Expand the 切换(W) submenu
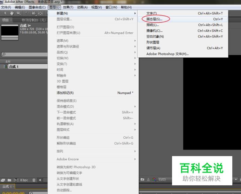Image resolution: width=241 pixels, height=194 pixels. click(93, 58)
